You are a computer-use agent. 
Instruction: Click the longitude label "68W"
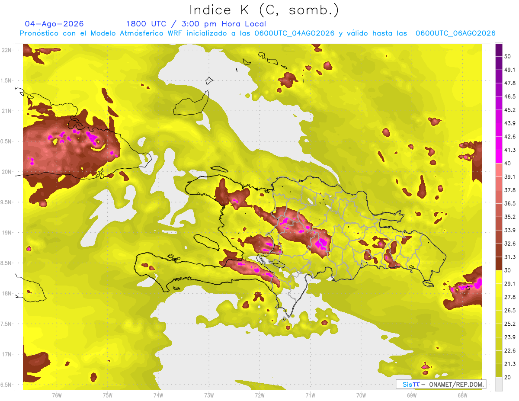pos(462,395)
